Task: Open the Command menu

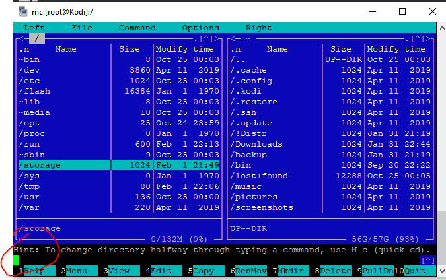Action: (x=137, y=28)
